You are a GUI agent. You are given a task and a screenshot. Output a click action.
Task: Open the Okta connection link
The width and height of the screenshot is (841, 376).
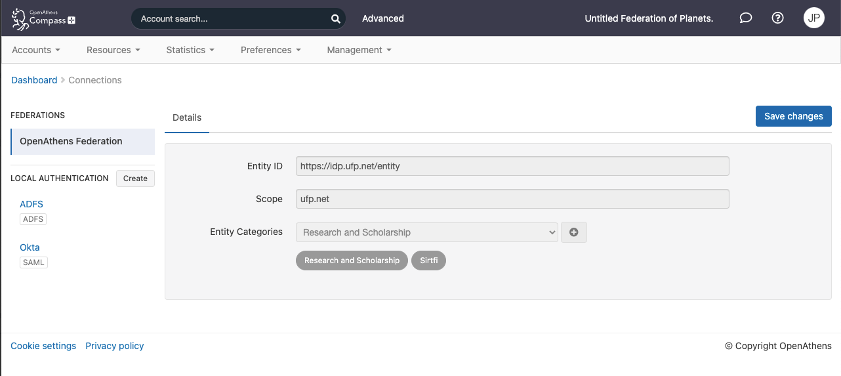[30, 247]
